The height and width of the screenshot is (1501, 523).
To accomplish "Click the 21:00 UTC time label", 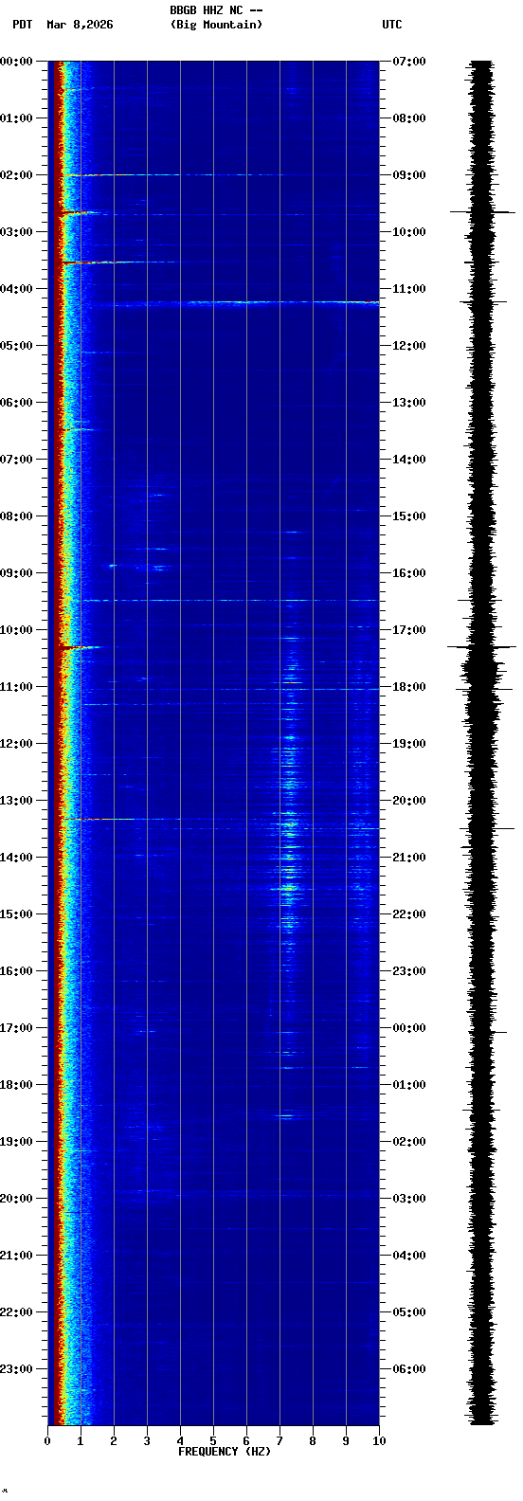I will 409,858.
